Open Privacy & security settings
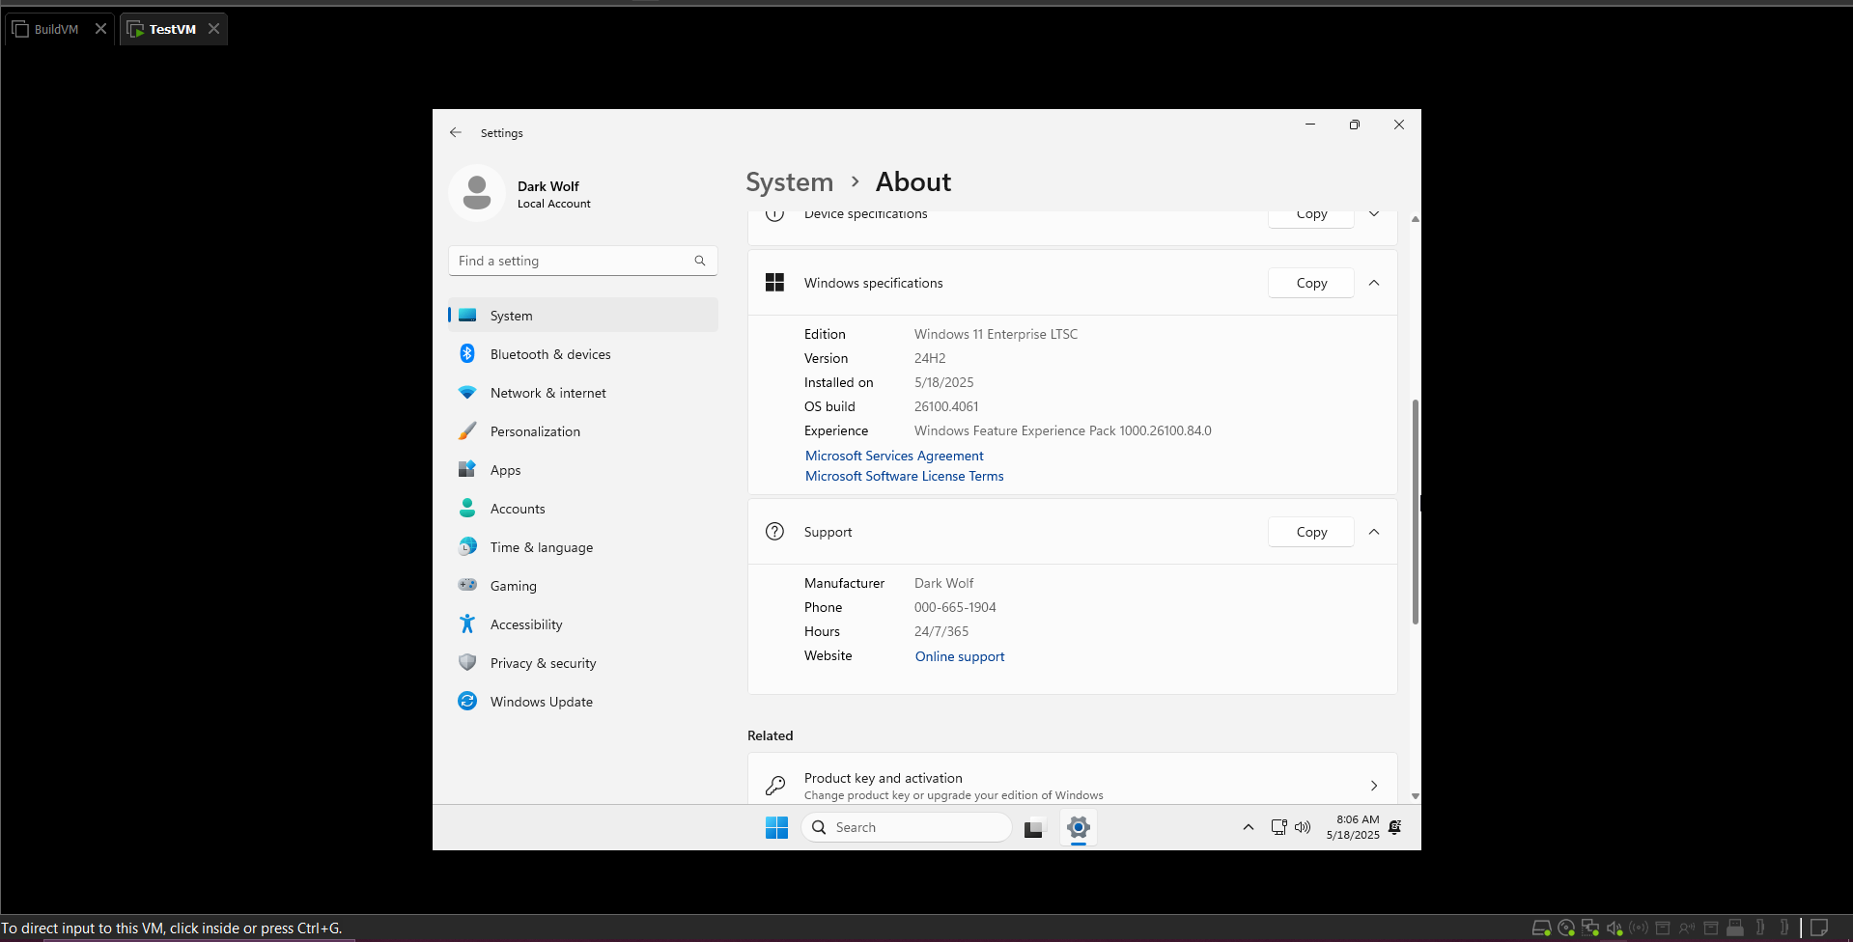Image resolution: width=1853 pixels, height=942 pixels. (x=583, y=663)
